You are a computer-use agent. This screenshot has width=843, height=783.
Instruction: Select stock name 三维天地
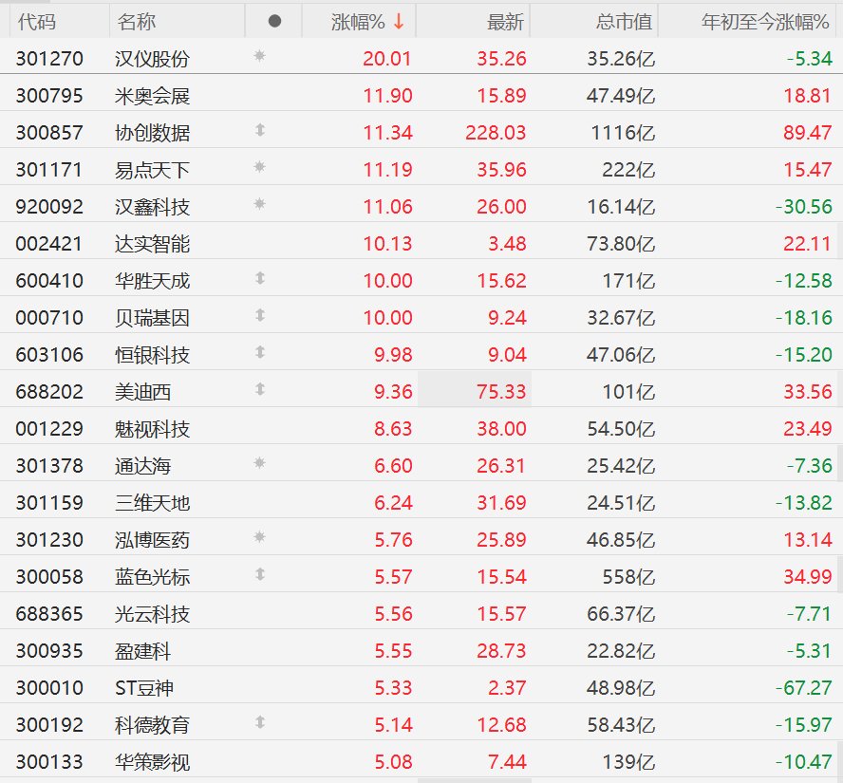point(152,503)
